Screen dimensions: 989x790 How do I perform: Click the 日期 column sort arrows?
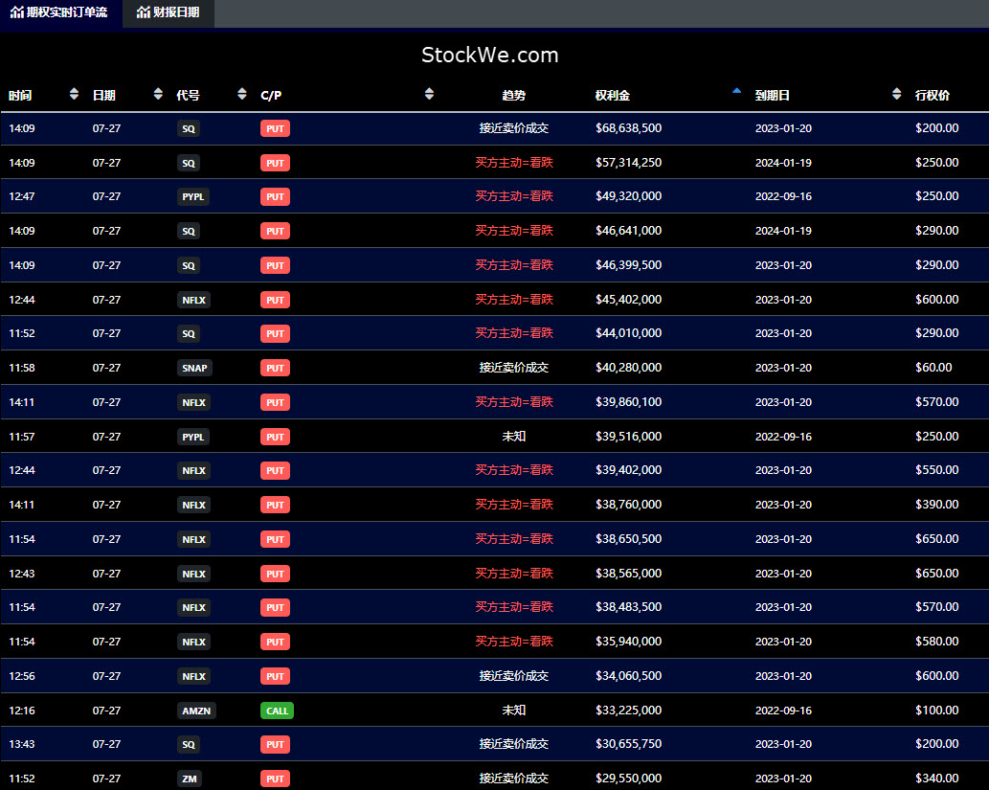[158, 94]
